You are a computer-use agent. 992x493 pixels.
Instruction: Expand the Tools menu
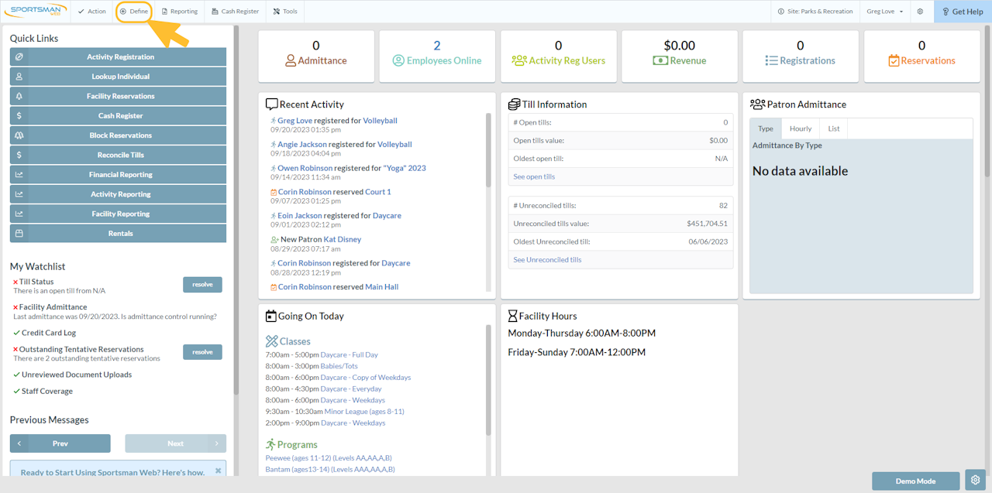(x=285, y=12)
